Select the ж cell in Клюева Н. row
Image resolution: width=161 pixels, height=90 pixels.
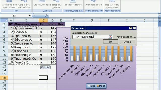(43, 51)
